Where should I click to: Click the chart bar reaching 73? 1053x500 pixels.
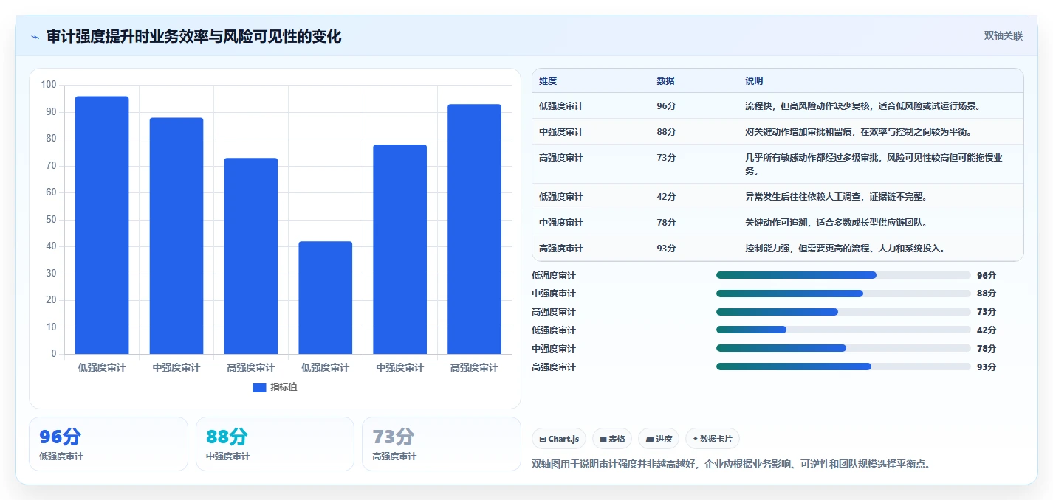[251, 256]
